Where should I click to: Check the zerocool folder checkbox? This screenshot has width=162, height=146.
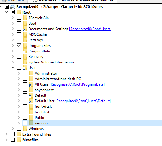[x=25, y=123]
